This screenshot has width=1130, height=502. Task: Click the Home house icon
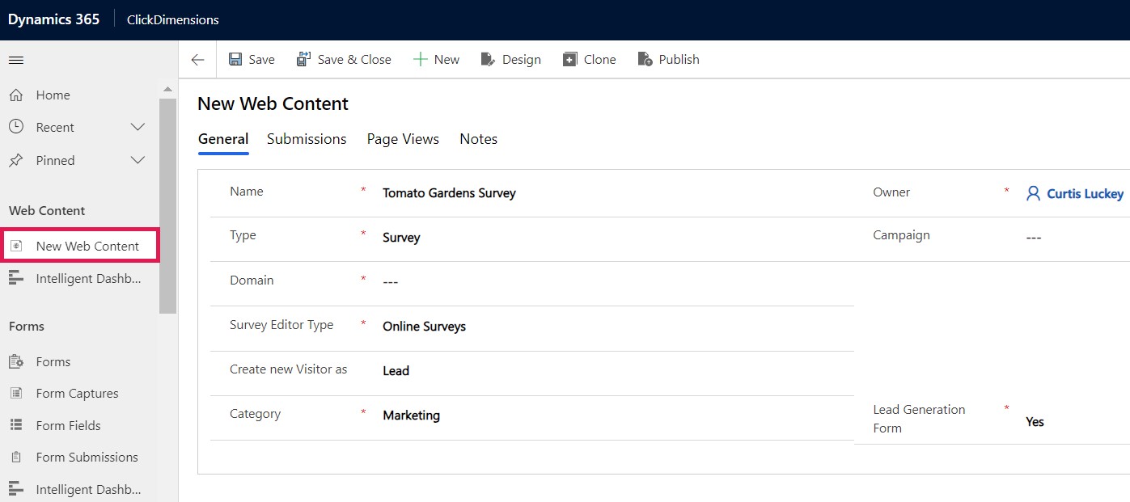15,95
